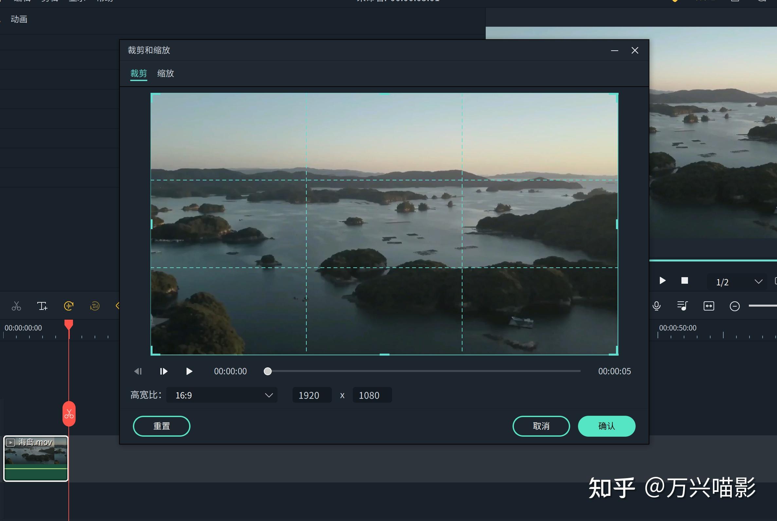Play the main preview video
The image size is (777, 521).
tap(662, 281)
